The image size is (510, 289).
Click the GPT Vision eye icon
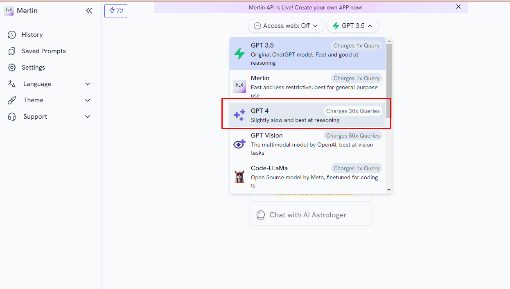pos(239,144)
